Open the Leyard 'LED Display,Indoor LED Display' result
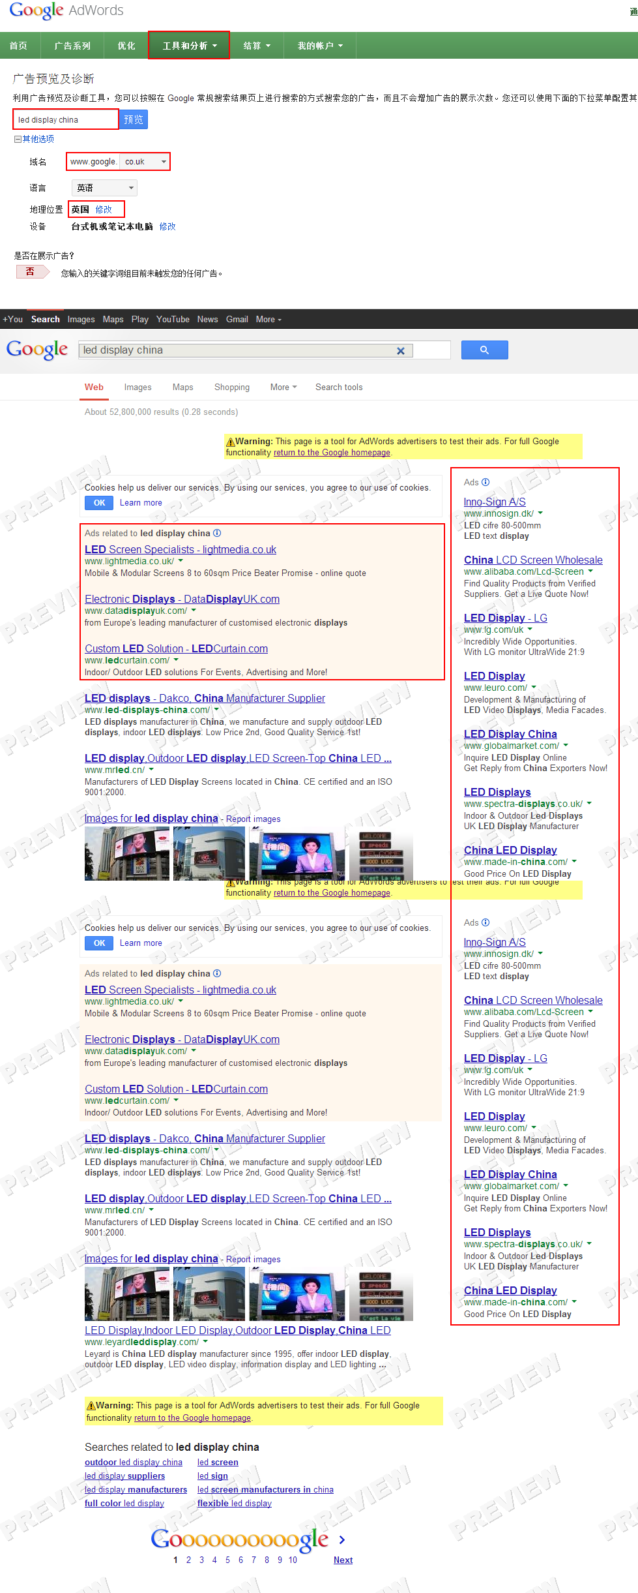 click(238, 1330)
